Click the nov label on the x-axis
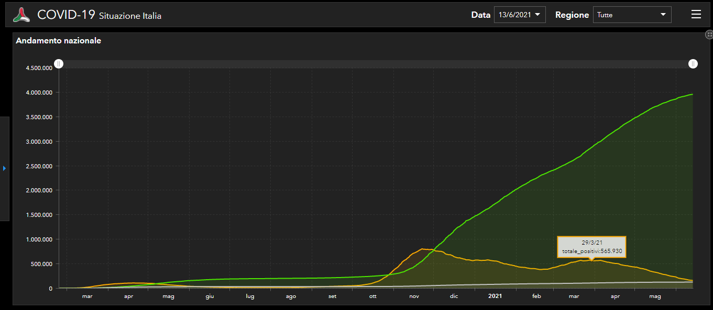Image resolution: width=713 pixels, height=310 pixels. coord(414,296)
